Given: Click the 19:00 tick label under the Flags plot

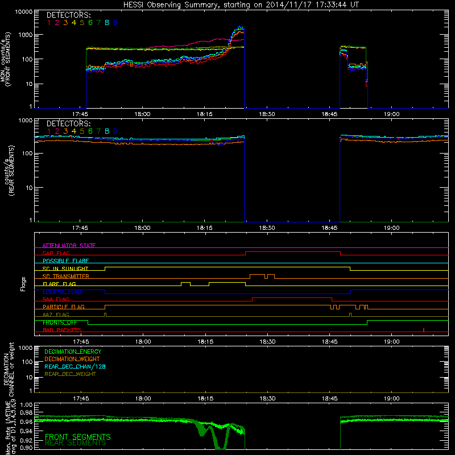Looking at the screenshot, I should [x=392, y=342].
